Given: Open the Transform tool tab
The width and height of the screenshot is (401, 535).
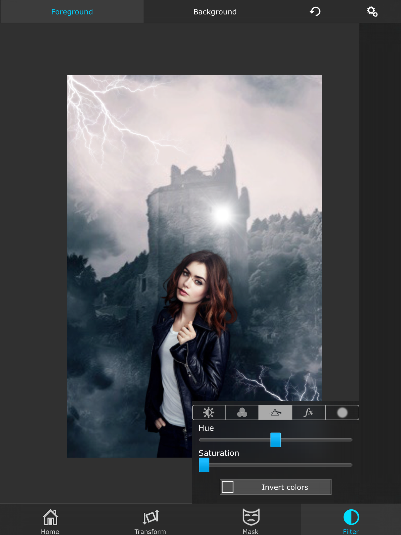Looking at the screenshot, I should [x=150, y=520].
